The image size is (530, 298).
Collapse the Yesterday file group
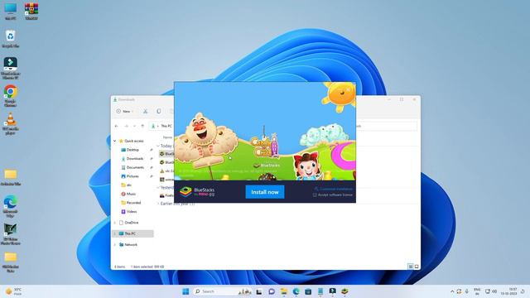tap(158, 187)
